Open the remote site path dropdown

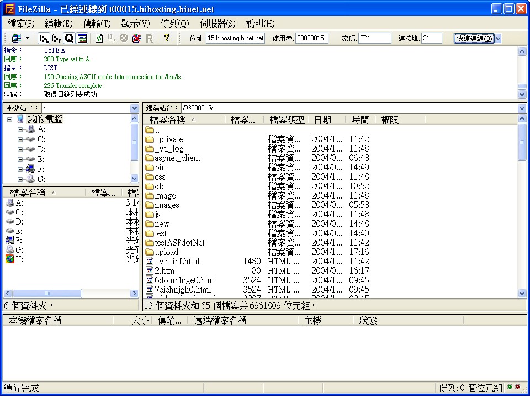pyautogui.click(x=522, y=108)
